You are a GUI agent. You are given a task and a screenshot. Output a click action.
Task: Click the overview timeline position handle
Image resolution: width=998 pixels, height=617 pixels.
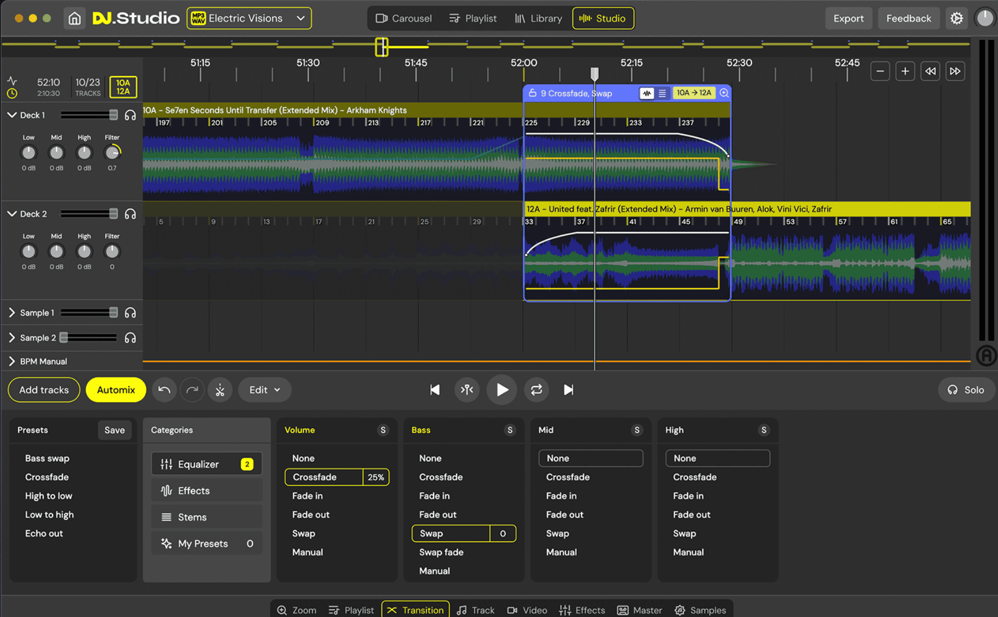382,47
